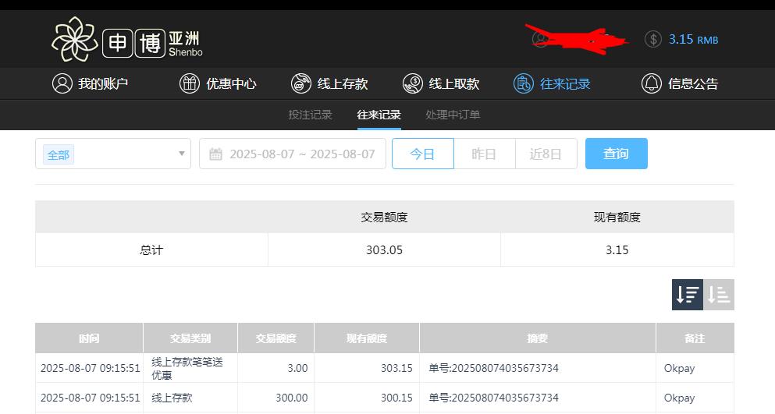The height and width of the screenshot is (414, 775).
Task: Open 我的账户 menu
Action: click(90, 83)
